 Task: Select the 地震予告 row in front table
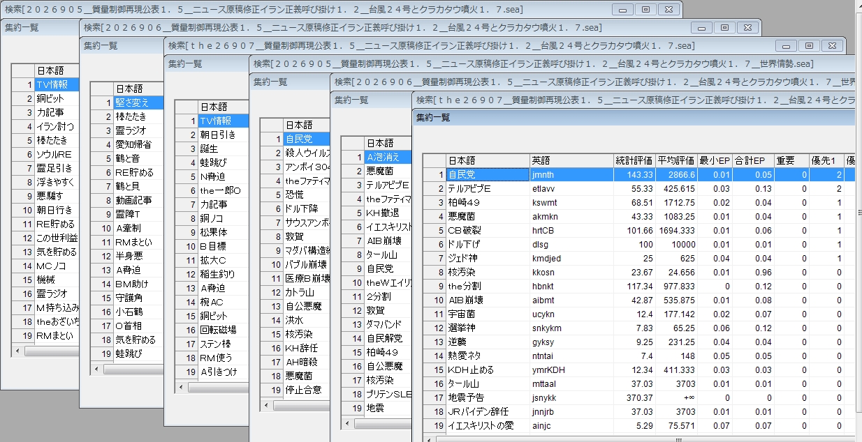pyautogui.click(x=639, y=397)
